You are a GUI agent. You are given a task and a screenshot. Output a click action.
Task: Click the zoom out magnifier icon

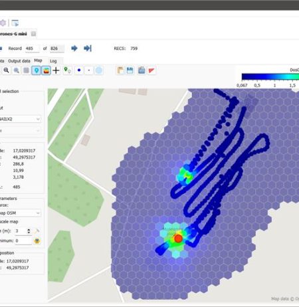(x=16, y=70)
